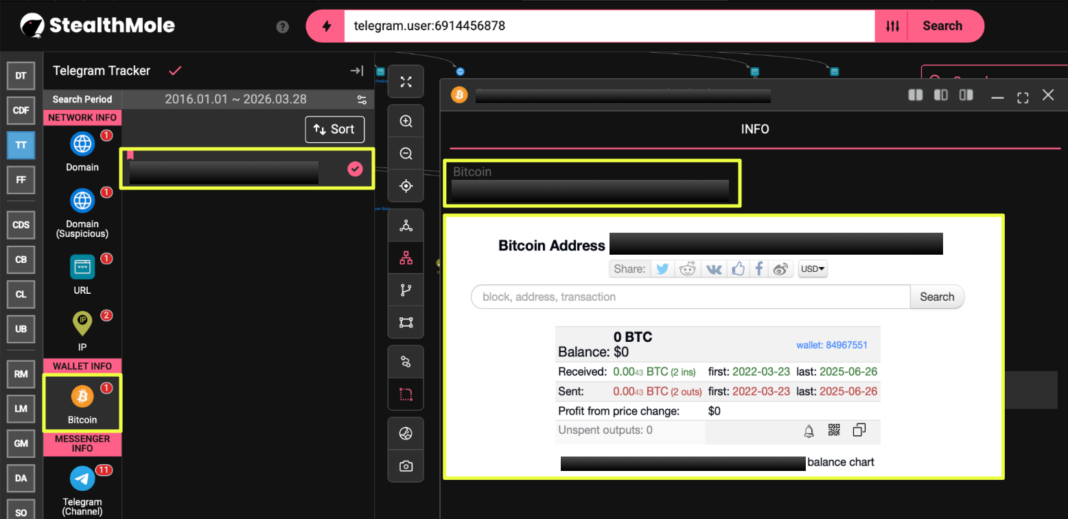
Task: Switch to the INFO tab
Action: tap(754, 129)
